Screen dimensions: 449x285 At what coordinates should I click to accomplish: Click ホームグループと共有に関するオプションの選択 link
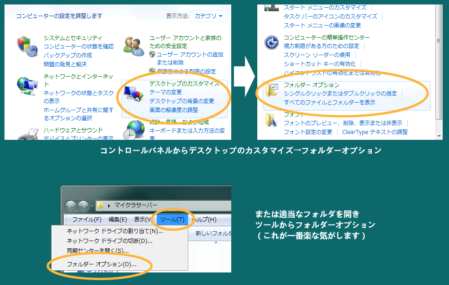pyautogui.click(x=79, y=114)
